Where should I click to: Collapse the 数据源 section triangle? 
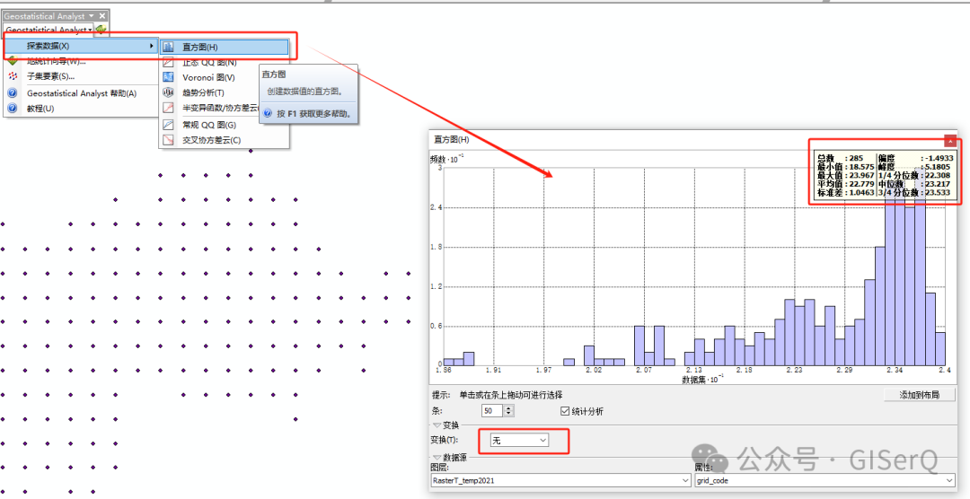coord(436,457)
